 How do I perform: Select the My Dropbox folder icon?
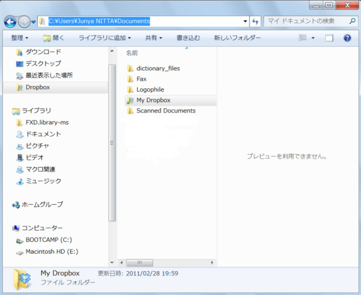click(130, 100)
